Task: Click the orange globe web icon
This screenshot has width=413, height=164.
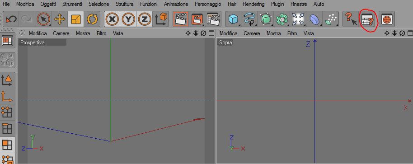Action: pos(386,19)
